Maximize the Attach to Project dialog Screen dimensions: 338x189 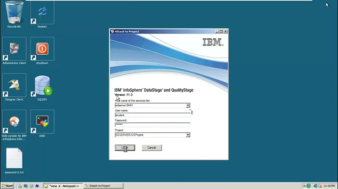(221, 31)
